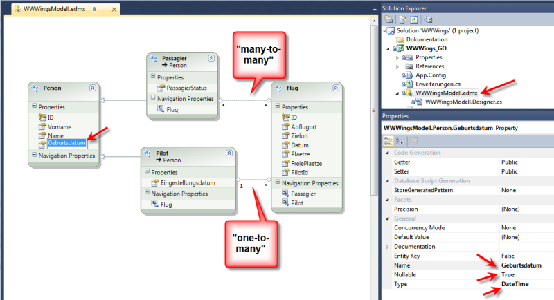
Task: Click the ID key icon in Person entity
Action: click(x=42, y=117)
